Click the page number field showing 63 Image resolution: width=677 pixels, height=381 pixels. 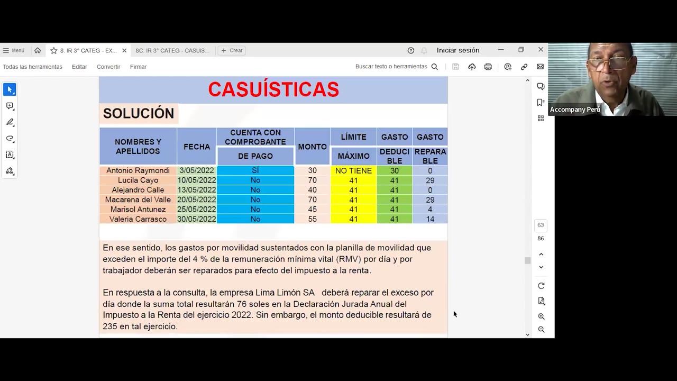tap(541, 225)
